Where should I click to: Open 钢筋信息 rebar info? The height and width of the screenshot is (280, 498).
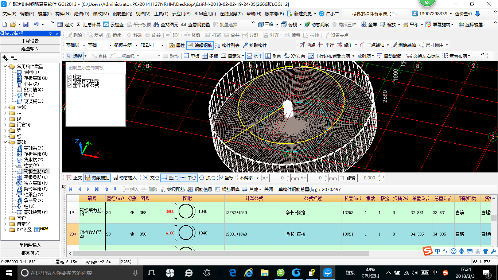coord(200,189)
